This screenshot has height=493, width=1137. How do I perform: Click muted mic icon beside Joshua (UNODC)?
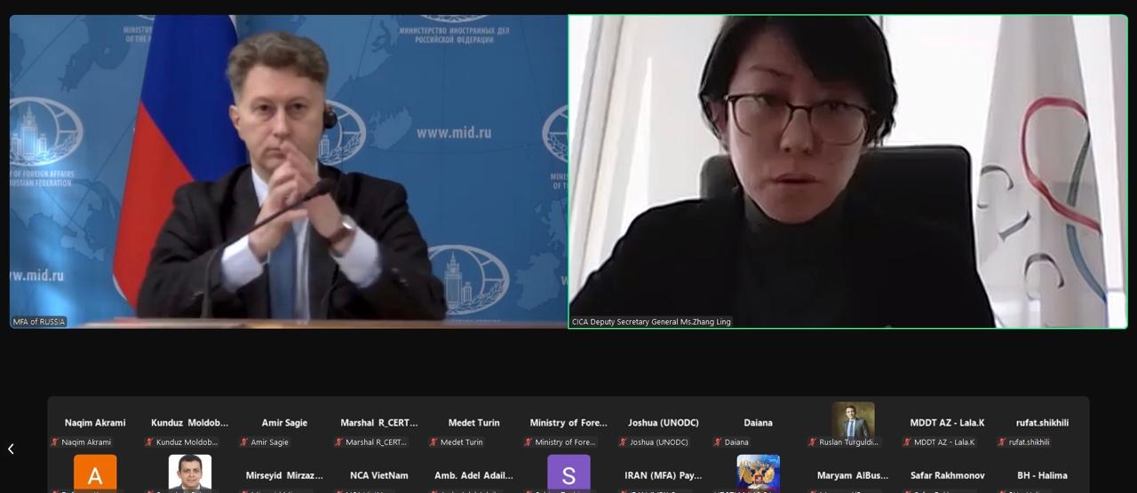click(624, 442)
